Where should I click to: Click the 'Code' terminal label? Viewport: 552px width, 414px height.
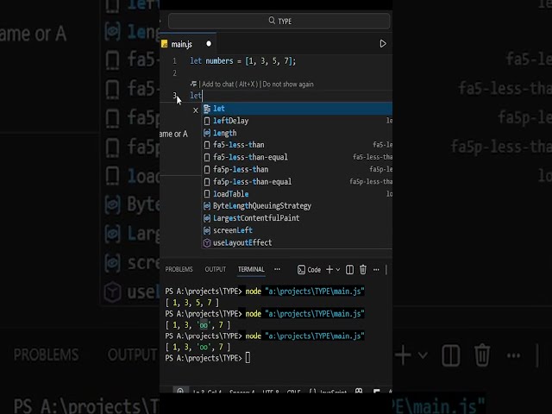[x=314, y=270]
